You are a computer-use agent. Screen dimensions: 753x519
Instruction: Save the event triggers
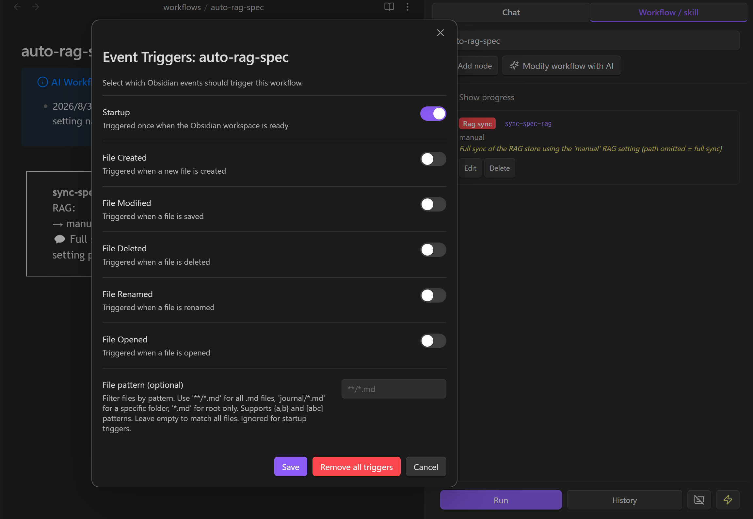[291, 467]
